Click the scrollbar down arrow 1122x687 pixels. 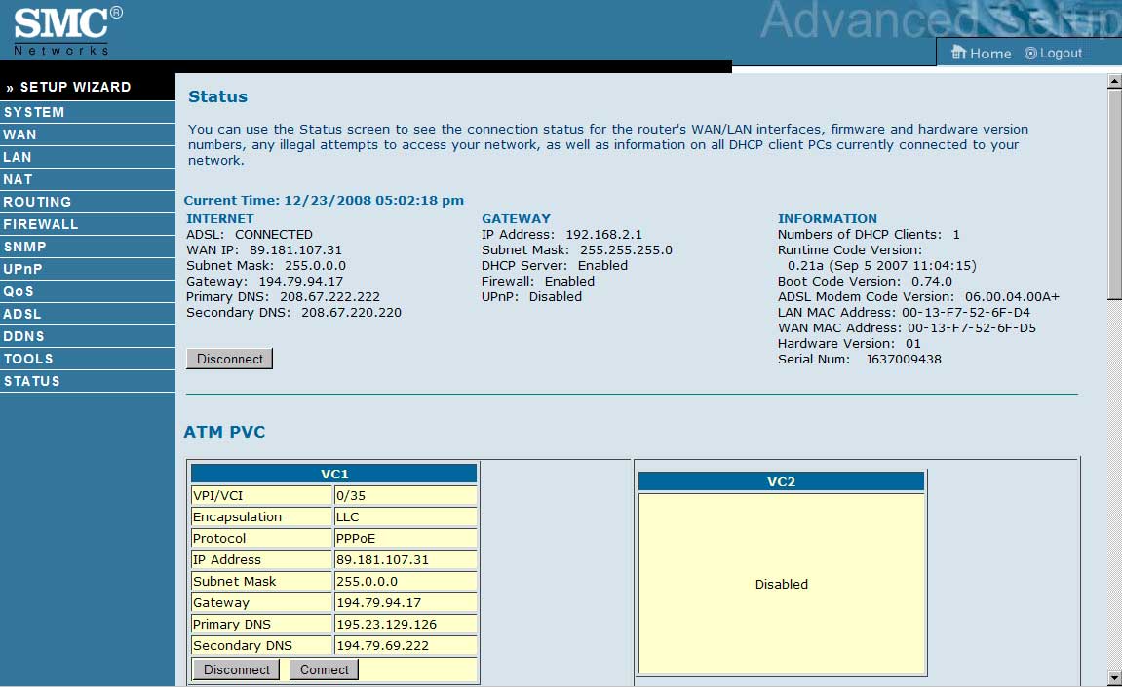pyautogui.click(x=1114, y=677)
